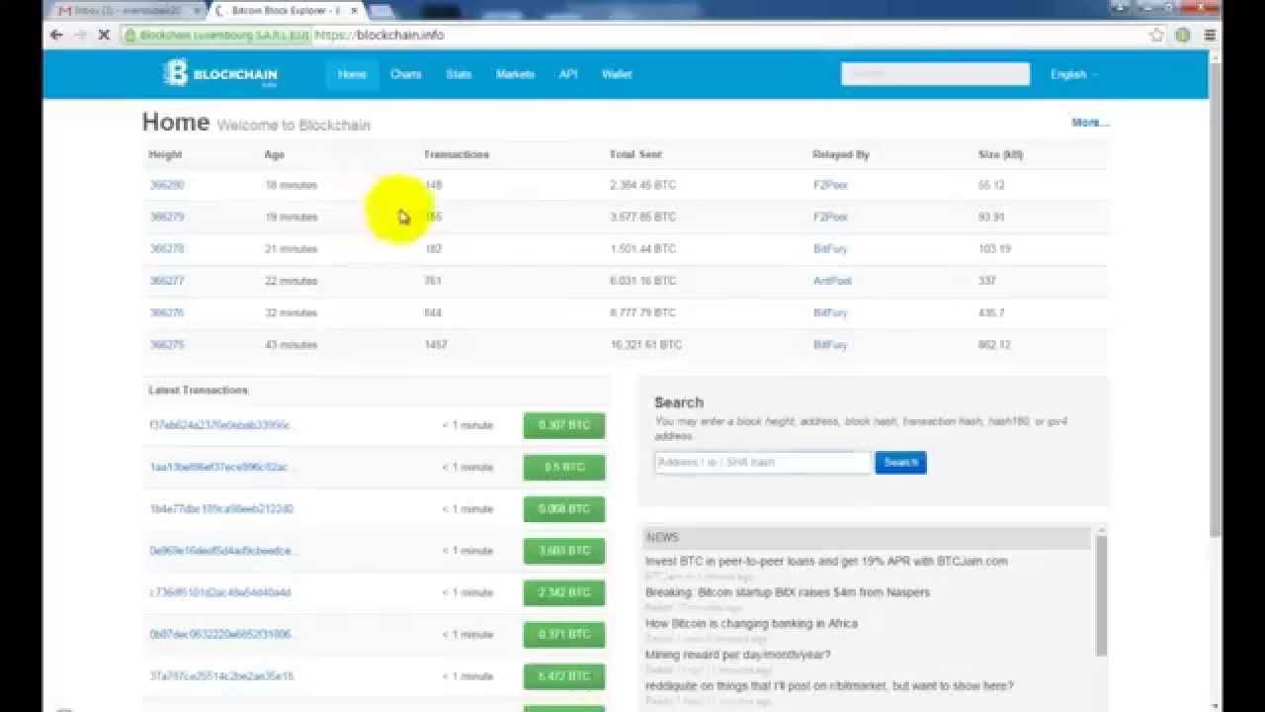
Task: Click the Transactions column header
Action: coord(456,154)
